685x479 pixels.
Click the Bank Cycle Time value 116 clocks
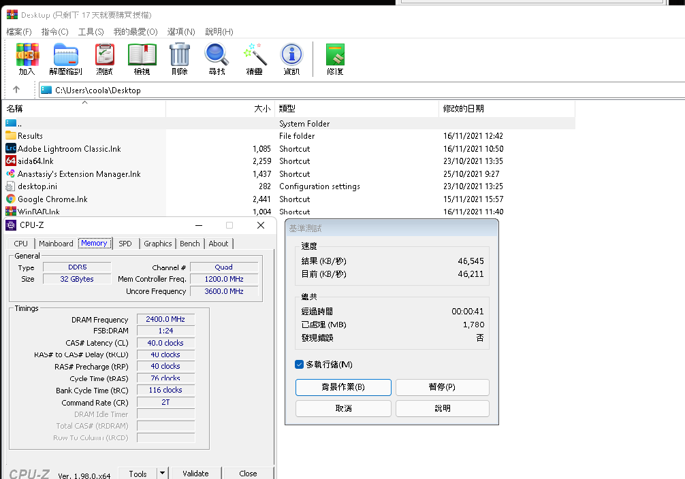[165, 390]
